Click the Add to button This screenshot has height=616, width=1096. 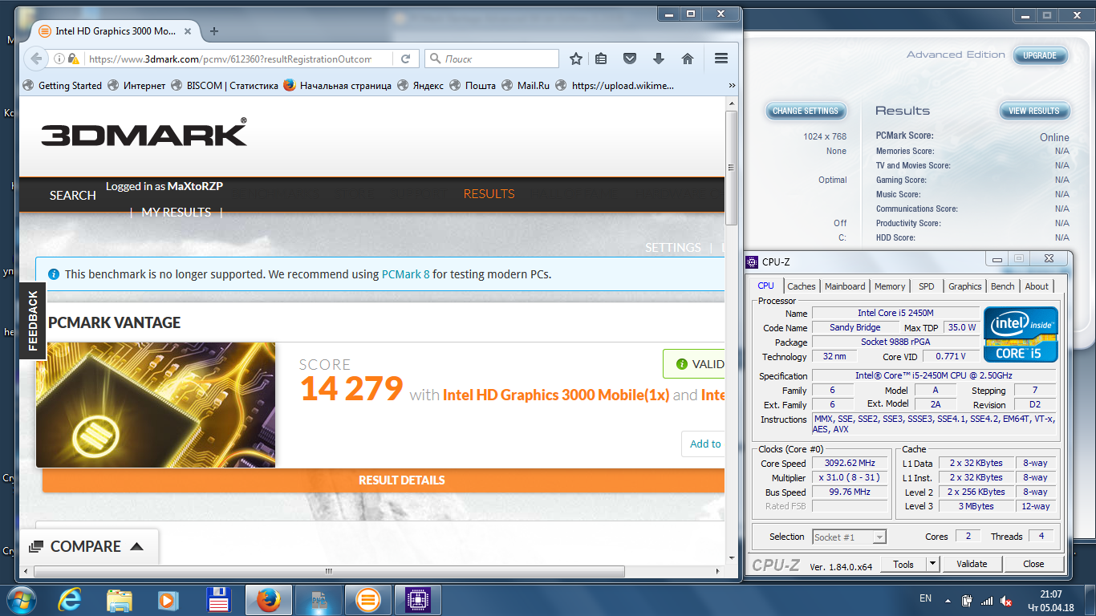(704, 444)
